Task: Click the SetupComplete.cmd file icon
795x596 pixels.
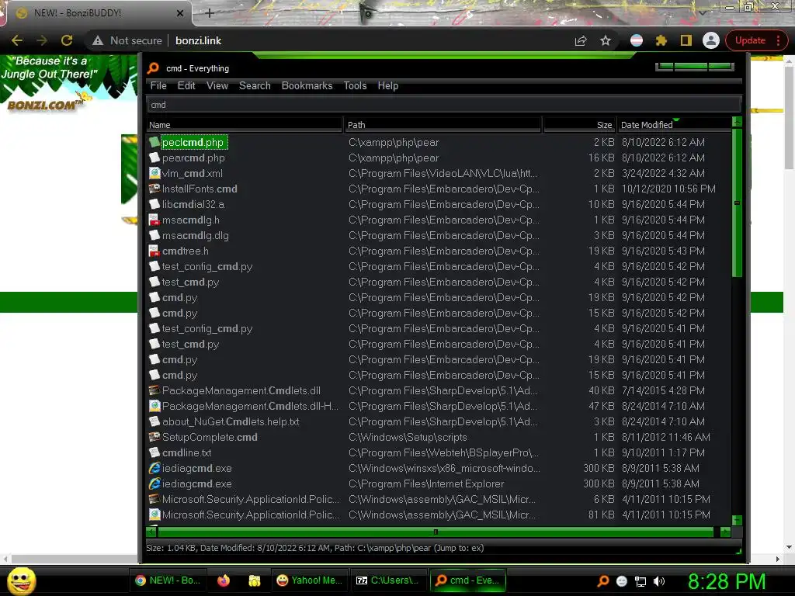Action: point(154,437)
